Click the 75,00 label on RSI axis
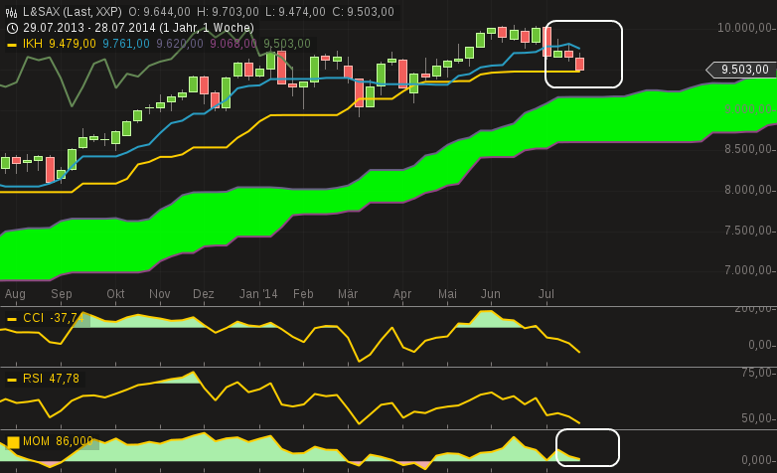Viewport: 777px width, 473px height. 759,373
